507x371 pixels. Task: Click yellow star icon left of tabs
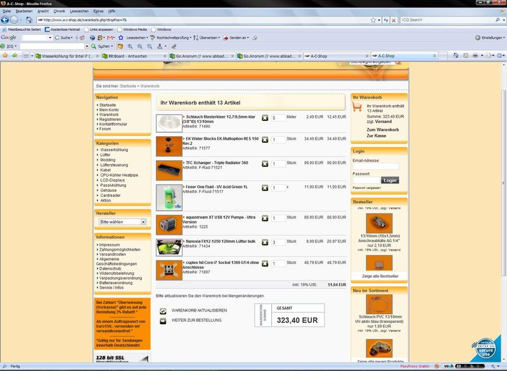click(x=5, y=56)
